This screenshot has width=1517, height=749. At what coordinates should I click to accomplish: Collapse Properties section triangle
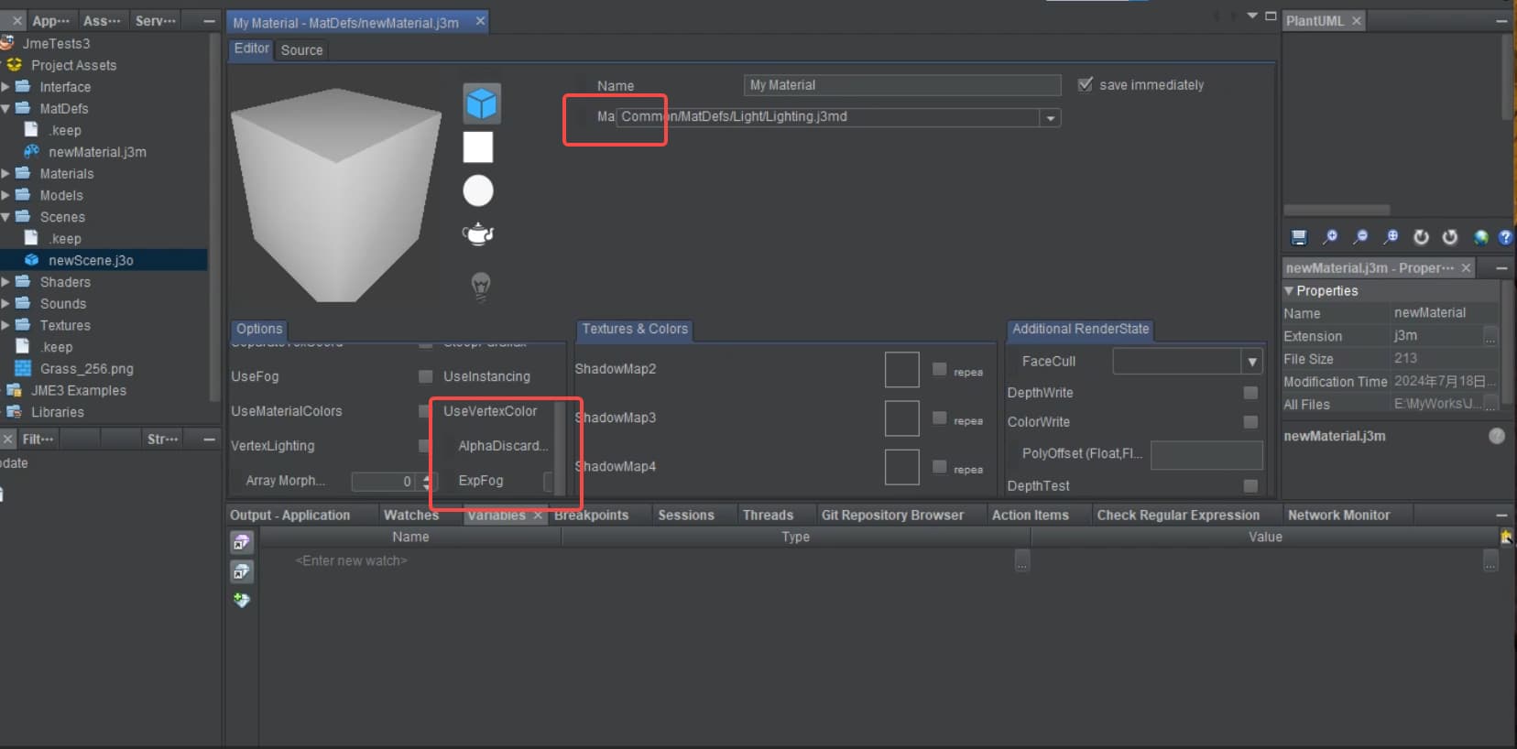coord(1289,290)
